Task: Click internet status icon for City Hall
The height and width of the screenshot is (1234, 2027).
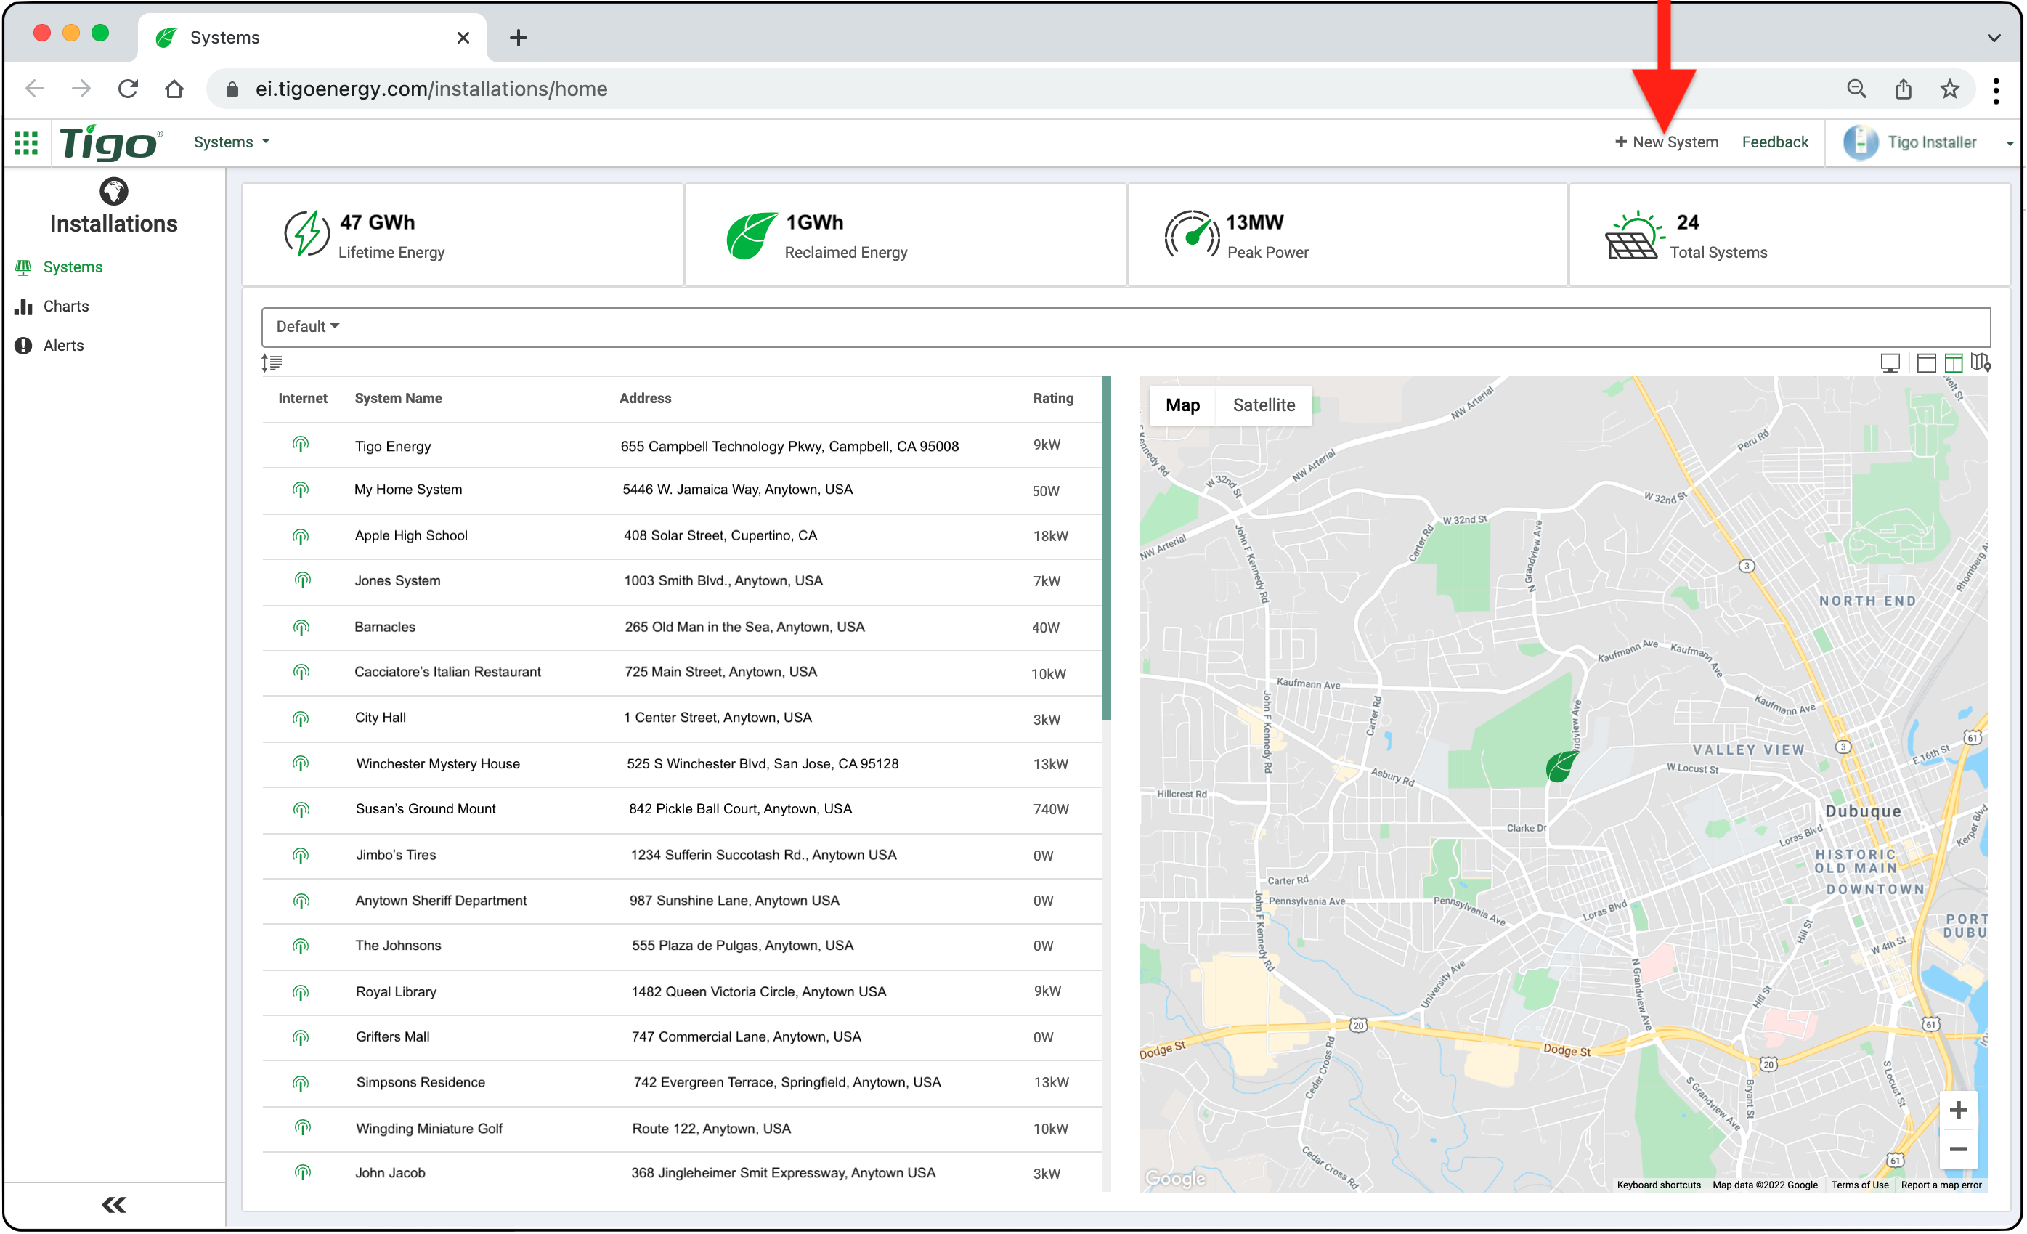Action: pos(300,719)
